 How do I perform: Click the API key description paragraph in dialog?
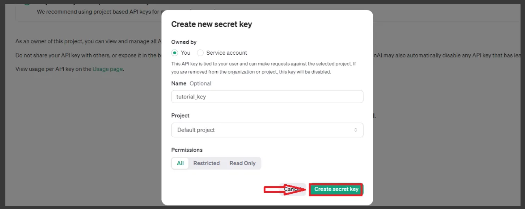coord(264,68)
